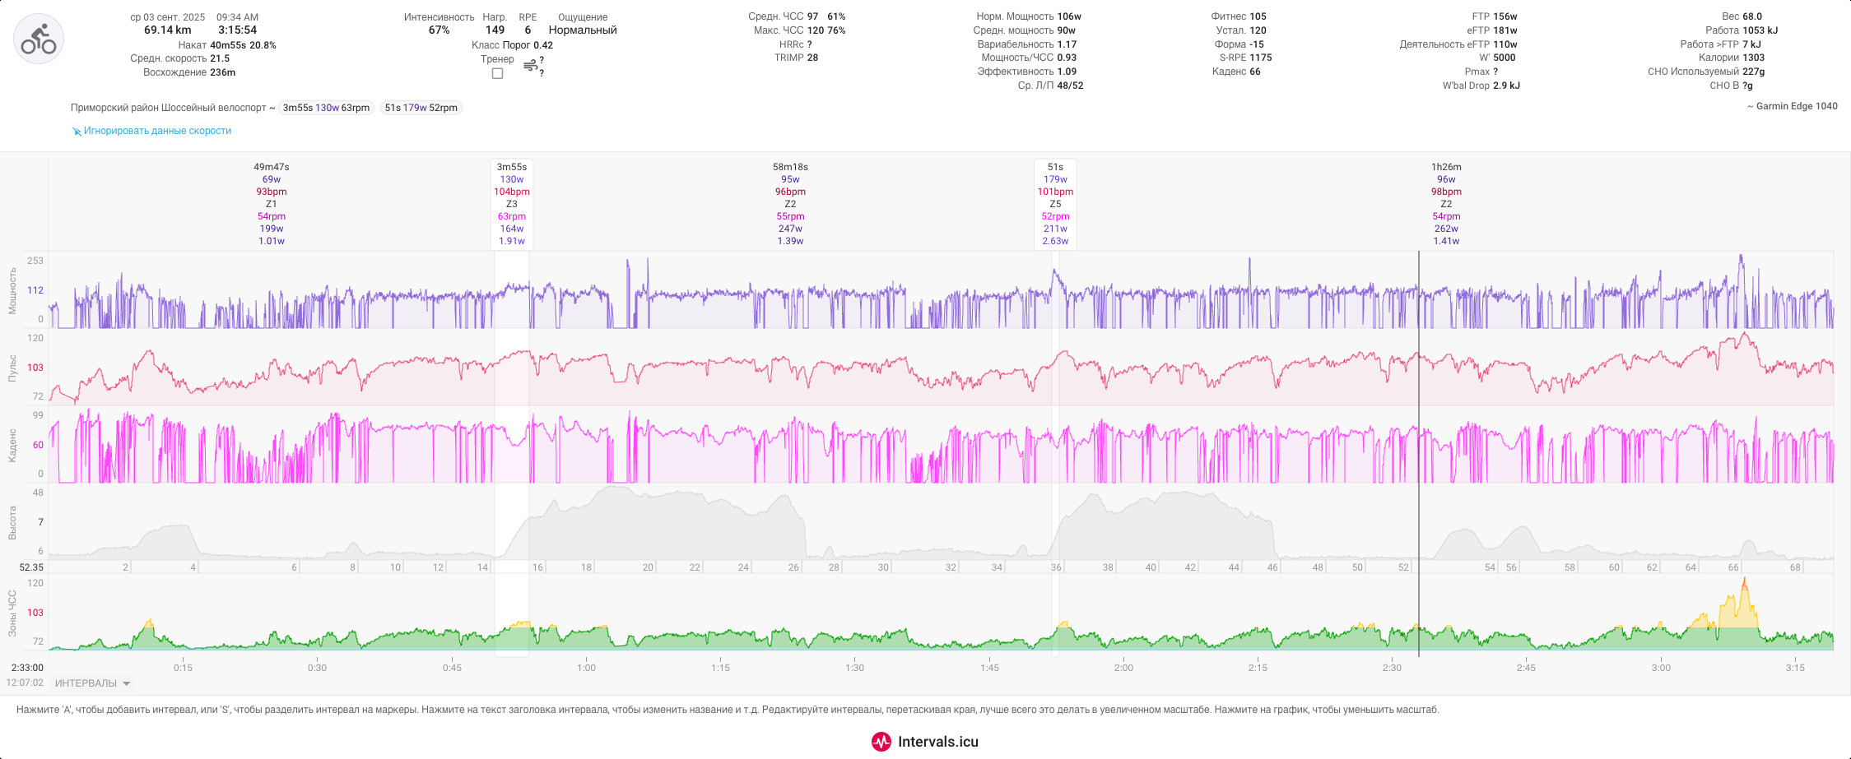Click the Пульс heart rate chart
1851x759 pixels.
click(x=941, y=368)
